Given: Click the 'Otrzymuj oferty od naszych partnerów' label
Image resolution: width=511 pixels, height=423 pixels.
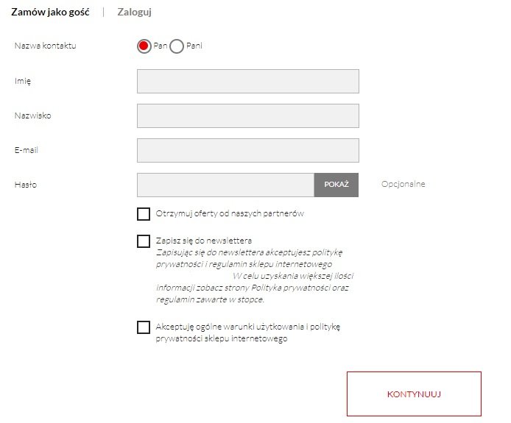Looking at the screenshot, I should point(230,214).
